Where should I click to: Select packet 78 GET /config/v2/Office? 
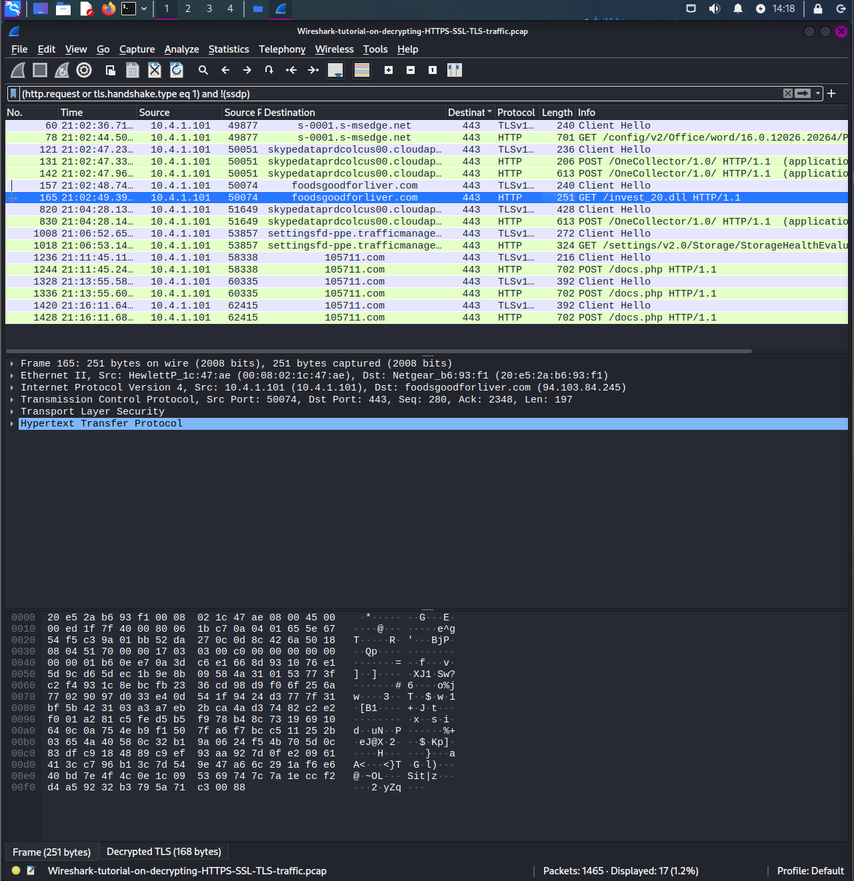point(427,137)
